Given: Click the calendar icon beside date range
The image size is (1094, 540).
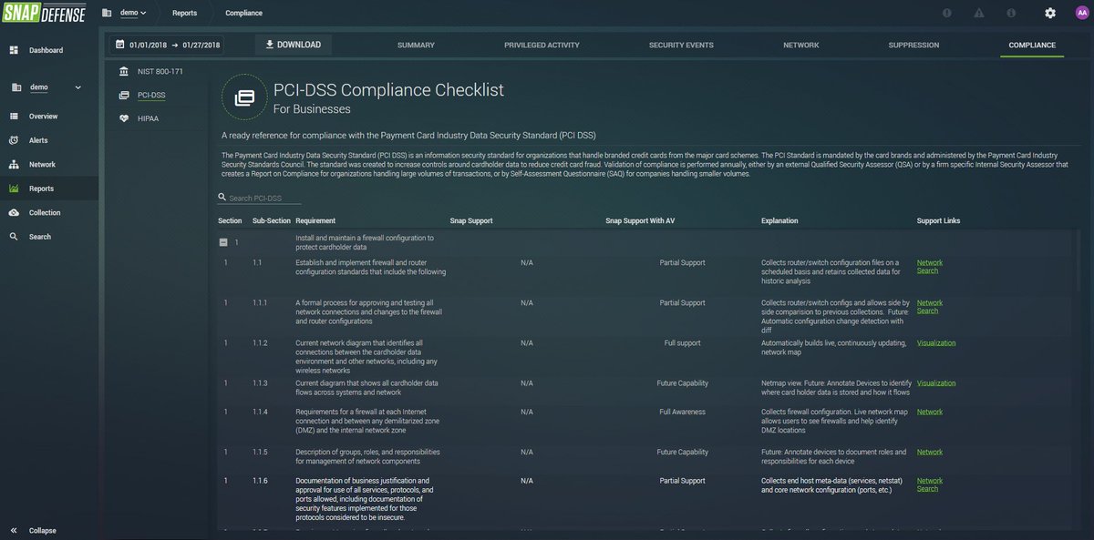Looking at the screenshot, I should (119, 45).
